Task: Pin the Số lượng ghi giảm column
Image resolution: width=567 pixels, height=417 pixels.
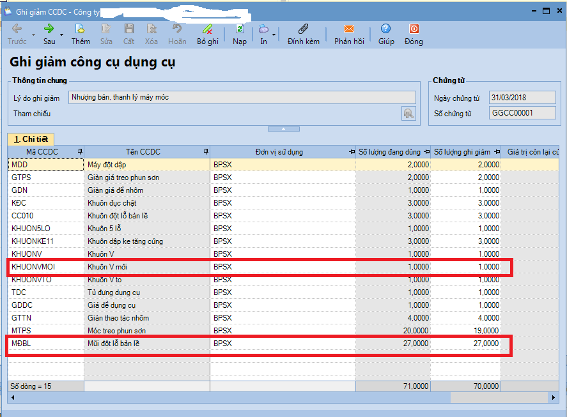Action: click(497, 152)
